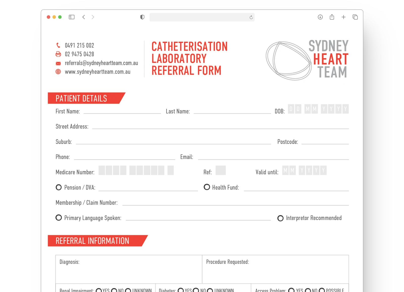Select the Health Fund radio button
The width and height of the screenshot is (404, 292).
pyautogui.click(x=207, y=187)
